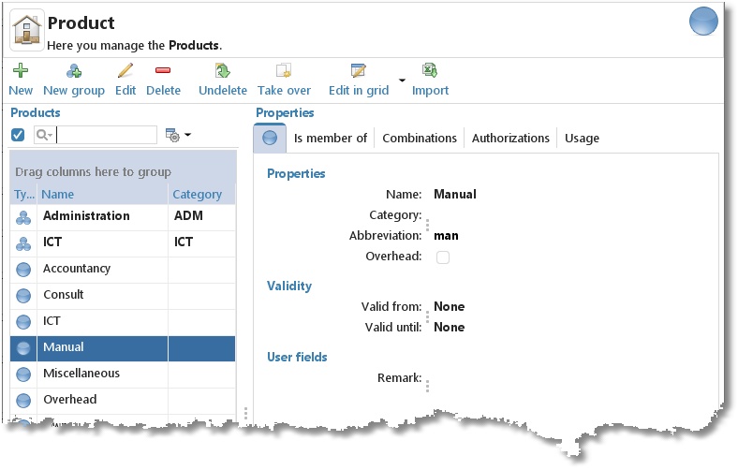The width and height of the screenshot is (738, 470).
Task: Switch to the Combinations tab
Action: [x=420, y=139]
